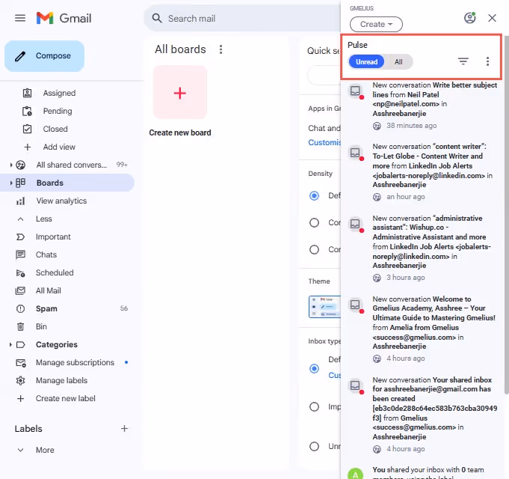The height and width of the screenshot is (479, 509).
Task: Select Boards in the sidebar
Action: point(49,183)
